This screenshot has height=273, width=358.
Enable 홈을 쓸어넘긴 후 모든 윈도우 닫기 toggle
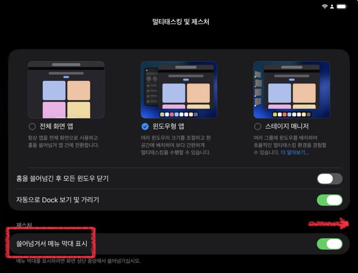[x=329, y=179]
